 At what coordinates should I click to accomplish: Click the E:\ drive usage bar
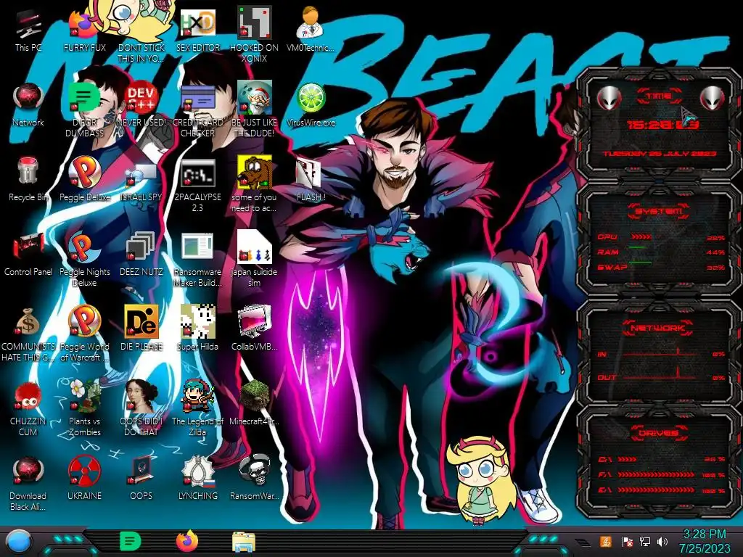pyautogui.click(x=656, y=490)
